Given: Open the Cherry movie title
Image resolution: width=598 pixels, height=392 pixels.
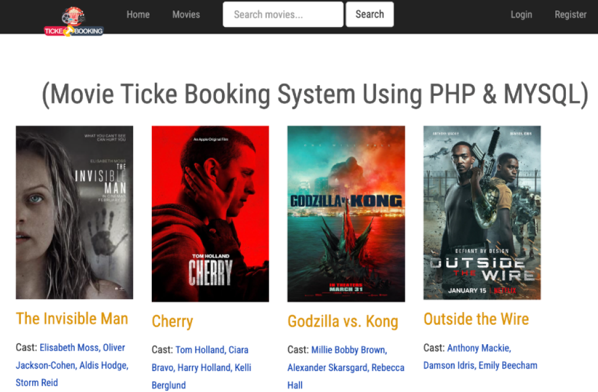Looking at the screenshot, I should point(172,321).
